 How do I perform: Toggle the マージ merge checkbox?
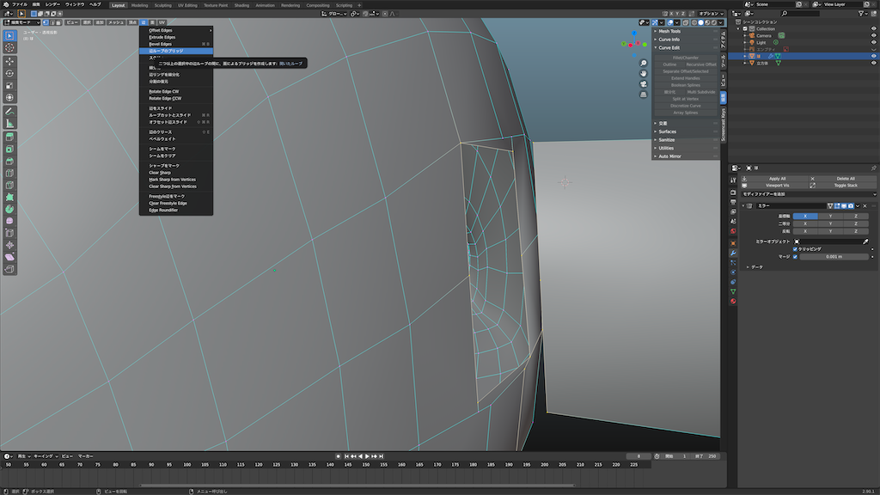795,256
